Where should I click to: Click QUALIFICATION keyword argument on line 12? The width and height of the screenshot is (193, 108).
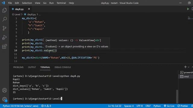tap(81, 58)
